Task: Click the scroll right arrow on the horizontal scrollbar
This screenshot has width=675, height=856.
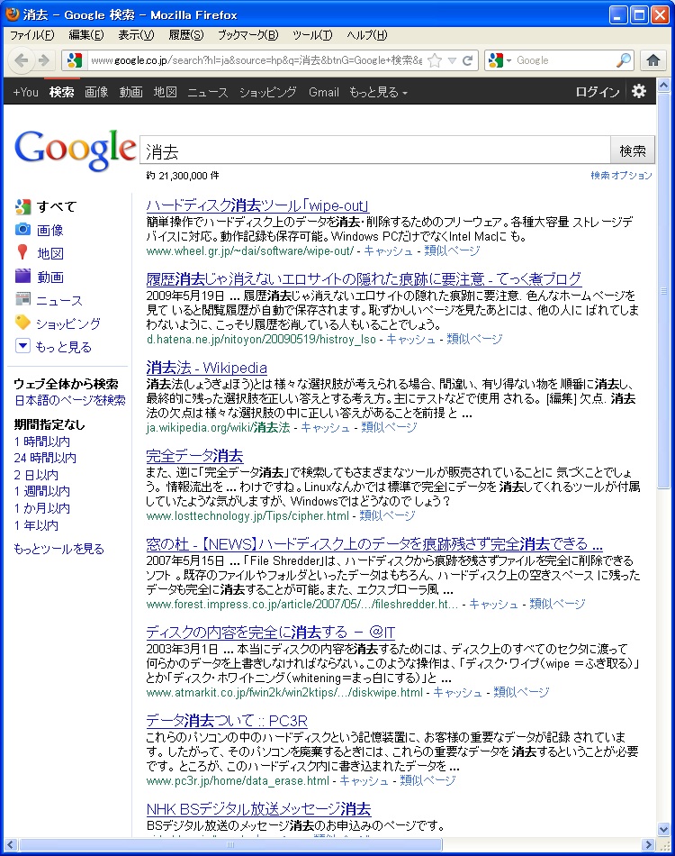Action: point(648,844)
